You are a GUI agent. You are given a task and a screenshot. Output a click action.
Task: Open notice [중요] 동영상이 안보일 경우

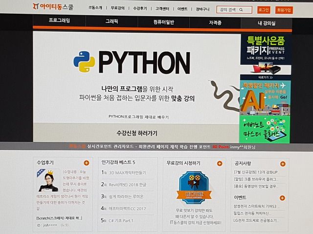[256, 186]
